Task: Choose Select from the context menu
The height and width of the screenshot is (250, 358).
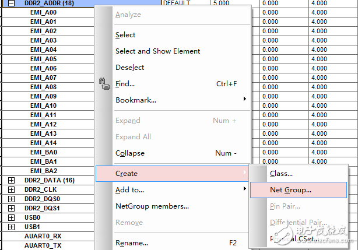Action: pyautogui.click(x=125, y=35)
